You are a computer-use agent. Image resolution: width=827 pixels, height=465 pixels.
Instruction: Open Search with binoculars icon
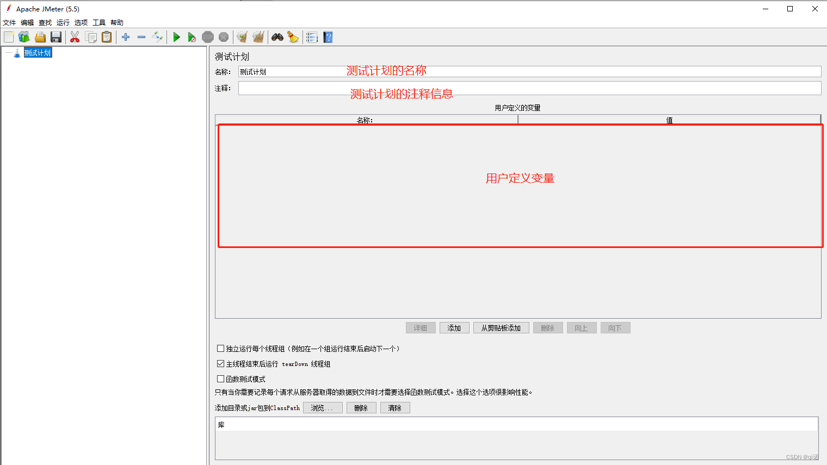[x=277, y=37]
